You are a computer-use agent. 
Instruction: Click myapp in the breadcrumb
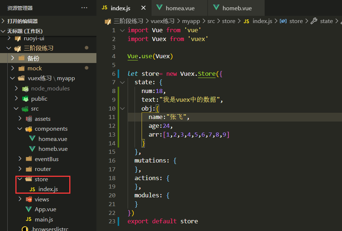pos(191,21)
